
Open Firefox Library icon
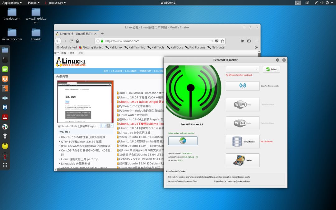pyautogui.click(x=242, y=41)
